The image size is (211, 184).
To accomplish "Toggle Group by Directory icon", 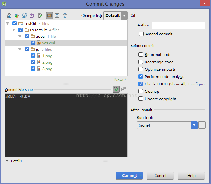I will [49, 15].
